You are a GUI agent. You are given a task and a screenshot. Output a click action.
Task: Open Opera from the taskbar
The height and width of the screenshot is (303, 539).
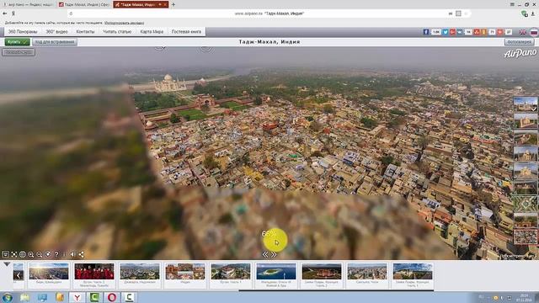coord(112,297)
